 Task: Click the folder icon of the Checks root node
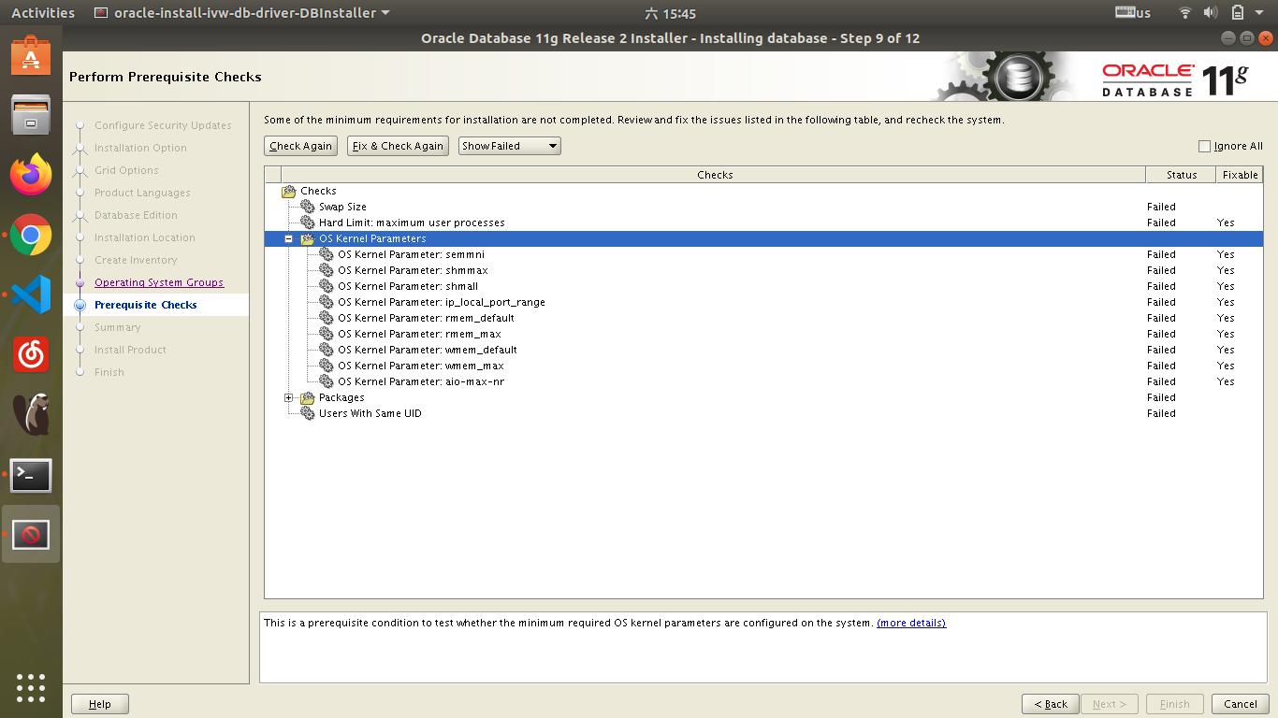point(289,190)
